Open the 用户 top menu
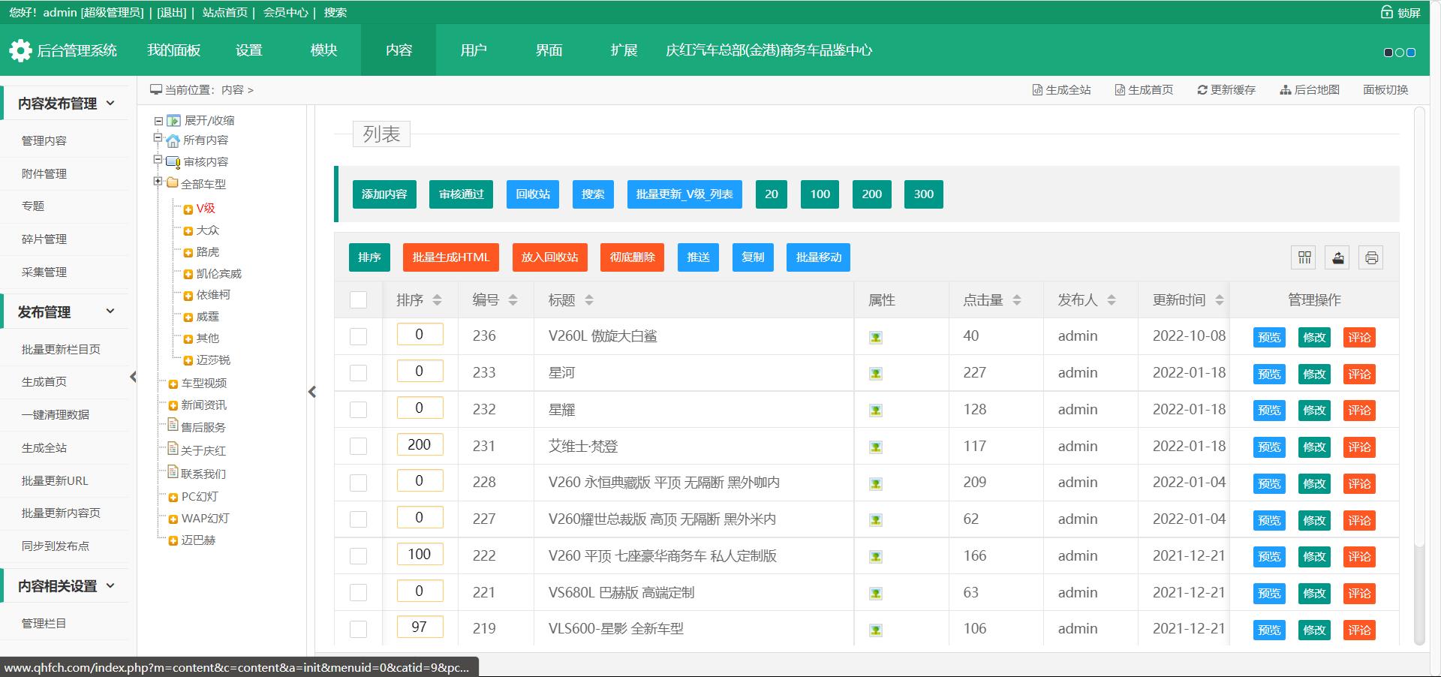 click(474, 50)
